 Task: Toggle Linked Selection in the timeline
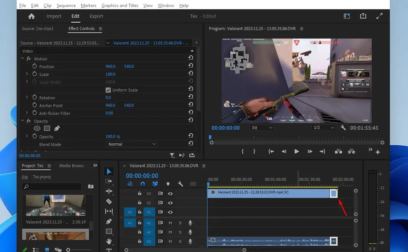[x=155, y=184]
